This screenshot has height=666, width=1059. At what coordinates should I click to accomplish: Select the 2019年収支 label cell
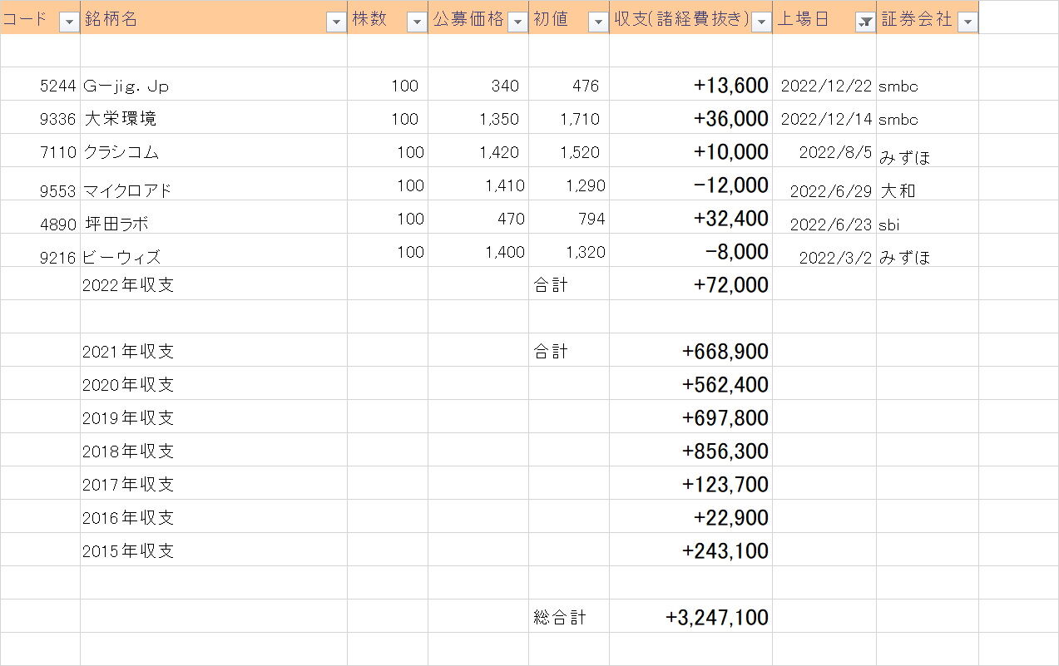click(214, 417)
